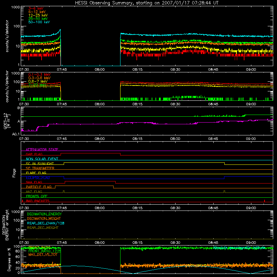Click the raised GAP_FLAG segment
This screenshot has height=277, width=277.
click(91, 153)
